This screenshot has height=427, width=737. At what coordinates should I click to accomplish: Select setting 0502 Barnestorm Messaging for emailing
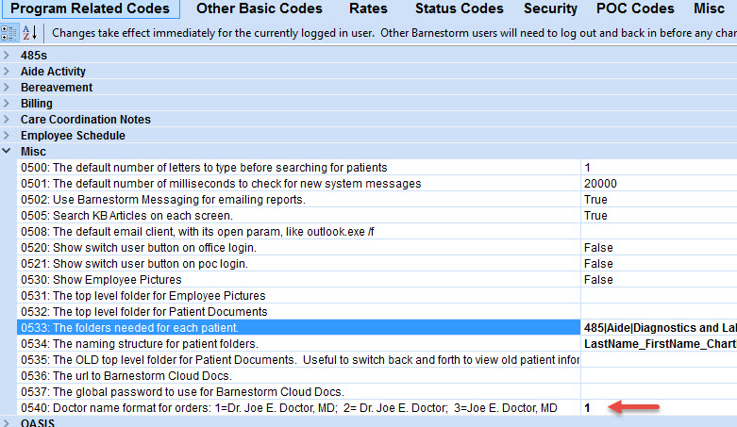[298, 199]
